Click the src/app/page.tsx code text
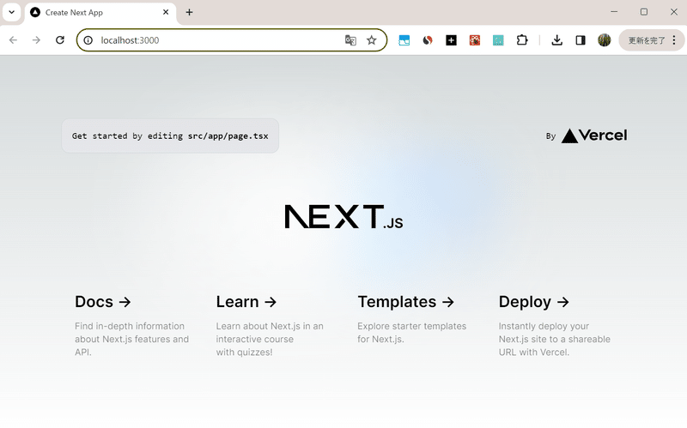The height and width of the screenshot is (428, 687). 228,136
